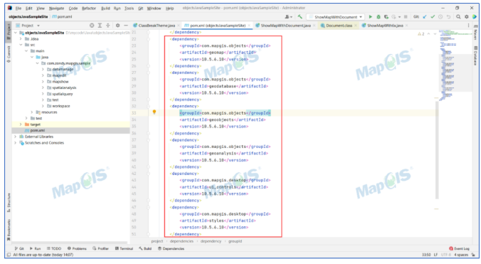This screenshot has width=481, height=264.
Task: Click the Select Opened File target icon
Action: pos(92,26)
